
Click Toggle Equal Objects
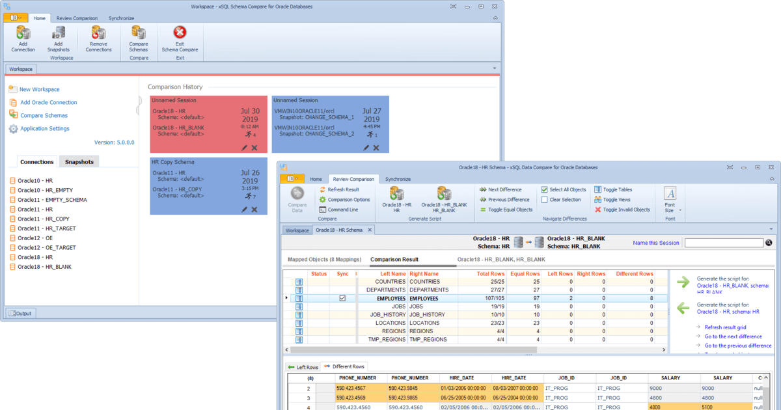(506, 210)
